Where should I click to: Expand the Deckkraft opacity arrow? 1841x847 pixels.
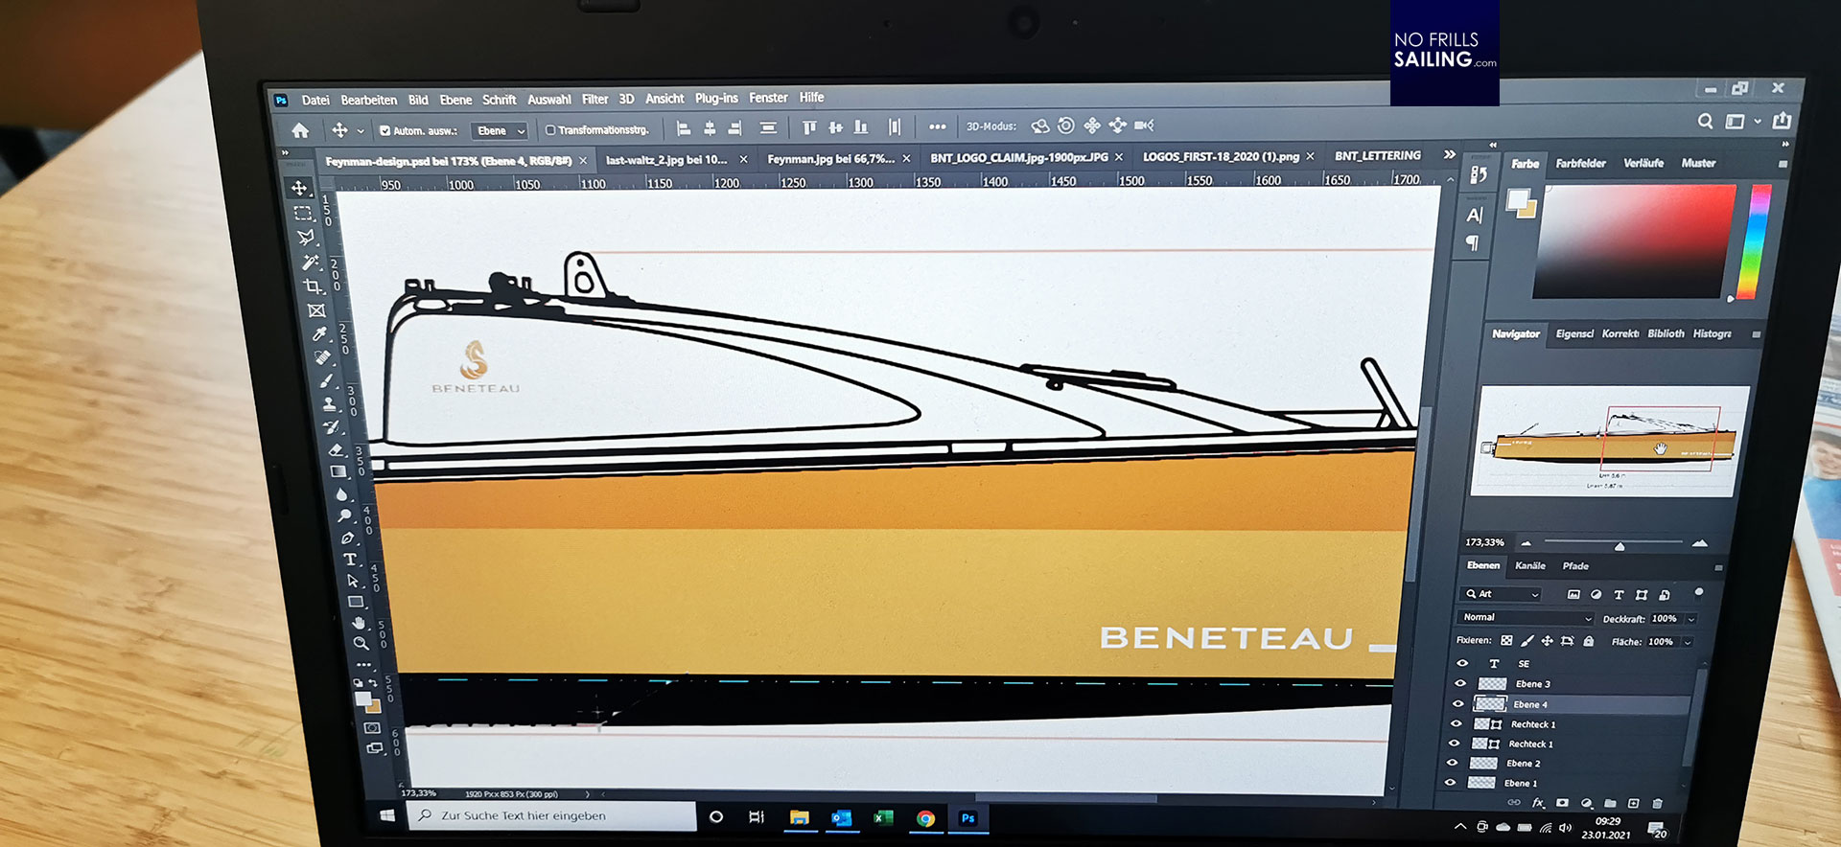tap(1691, 619)
